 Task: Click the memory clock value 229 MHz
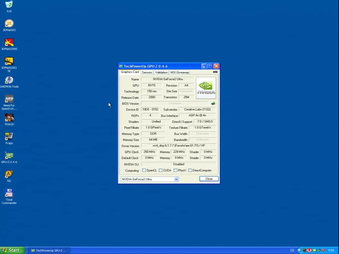179,152
